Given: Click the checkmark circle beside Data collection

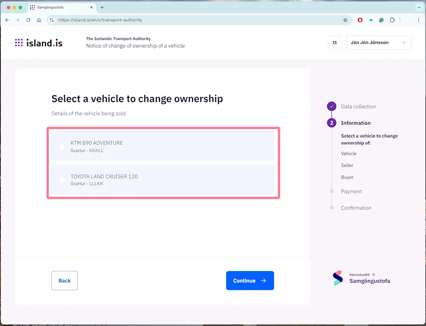Looking at the screenshot, I should click(x=331, y=106).
